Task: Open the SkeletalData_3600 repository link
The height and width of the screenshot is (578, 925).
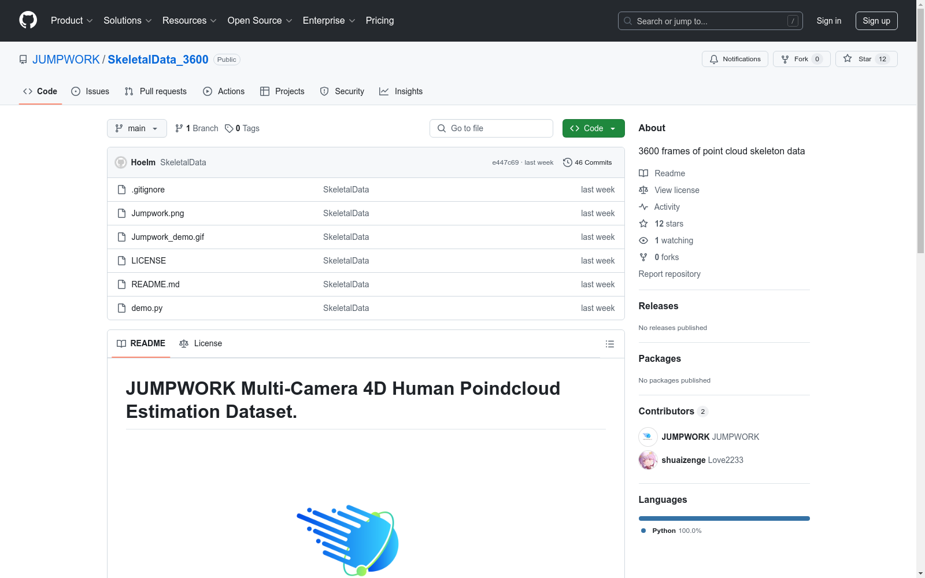Action: [x=158, y=60]
